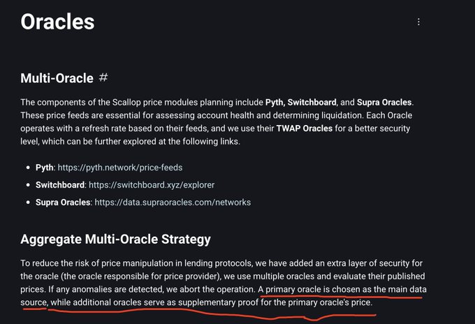Click the Multi-Oracle section heading text

[x=57, y=78]
